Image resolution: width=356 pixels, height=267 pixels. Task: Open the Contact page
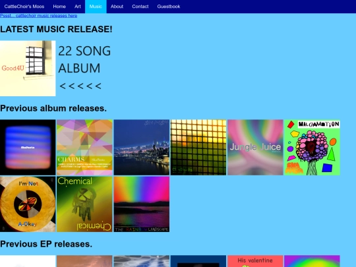tap(140, 7)
